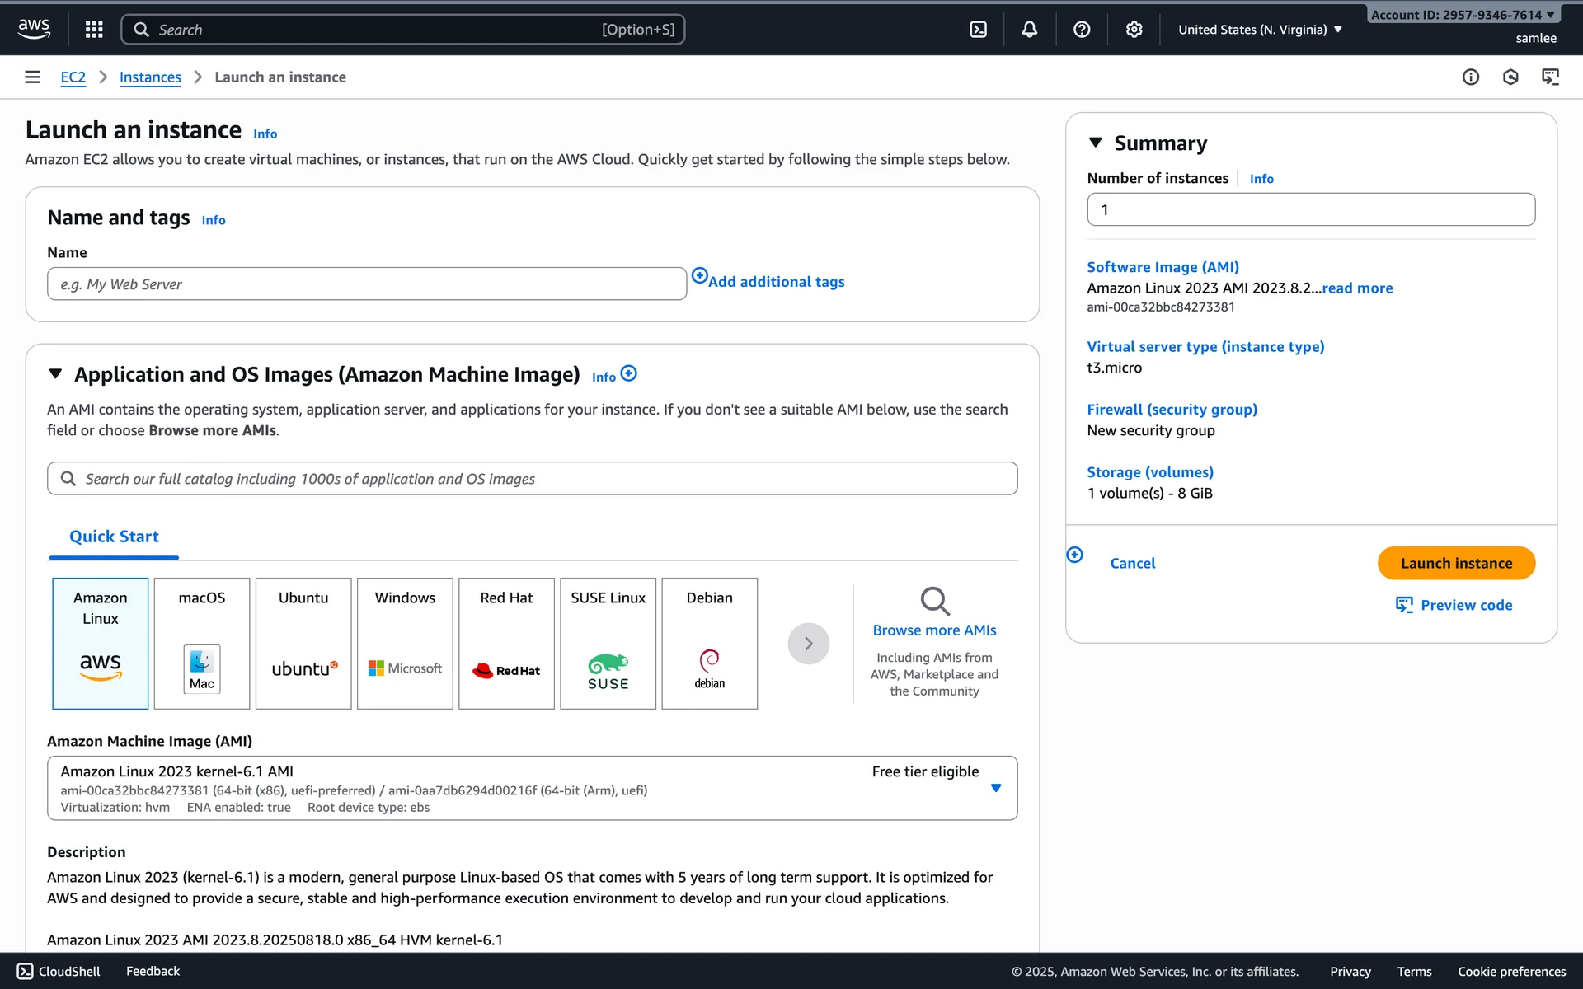Open the Amazon Machine Image dropdown
The width and height of the screenshot is (1583, 989).
(995, 788)
